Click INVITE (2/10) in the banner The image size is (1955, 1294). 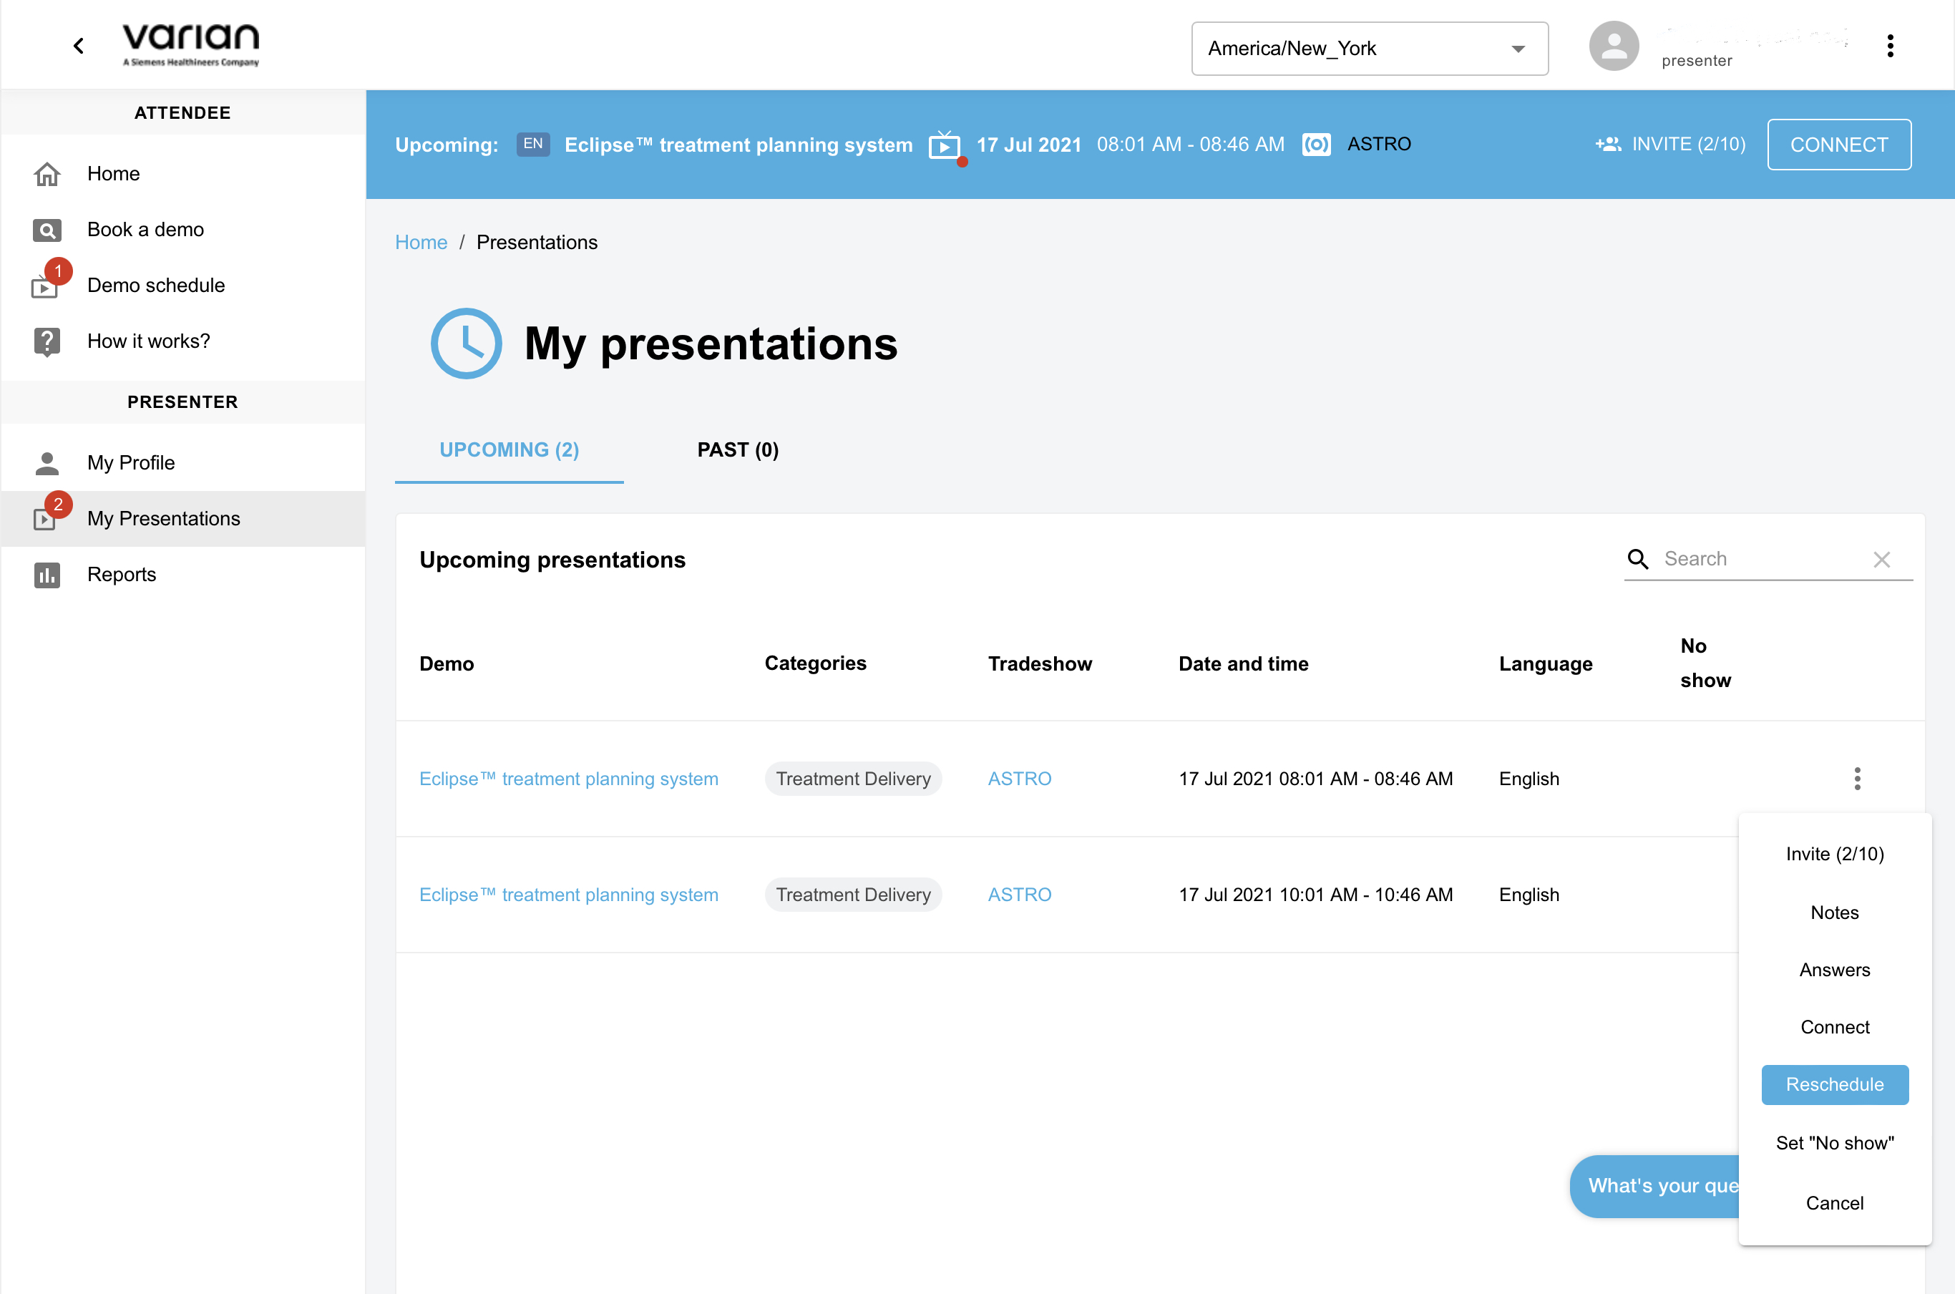(x=1688, y=145)
